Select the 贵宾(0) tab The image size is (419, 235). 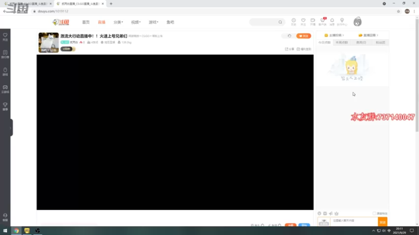point(361,42)
